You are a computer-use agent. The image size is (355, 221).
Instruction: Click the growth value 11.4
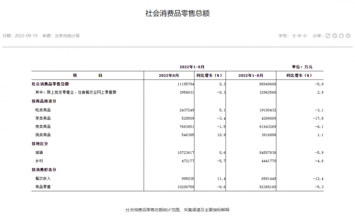[x=221, y=179]
